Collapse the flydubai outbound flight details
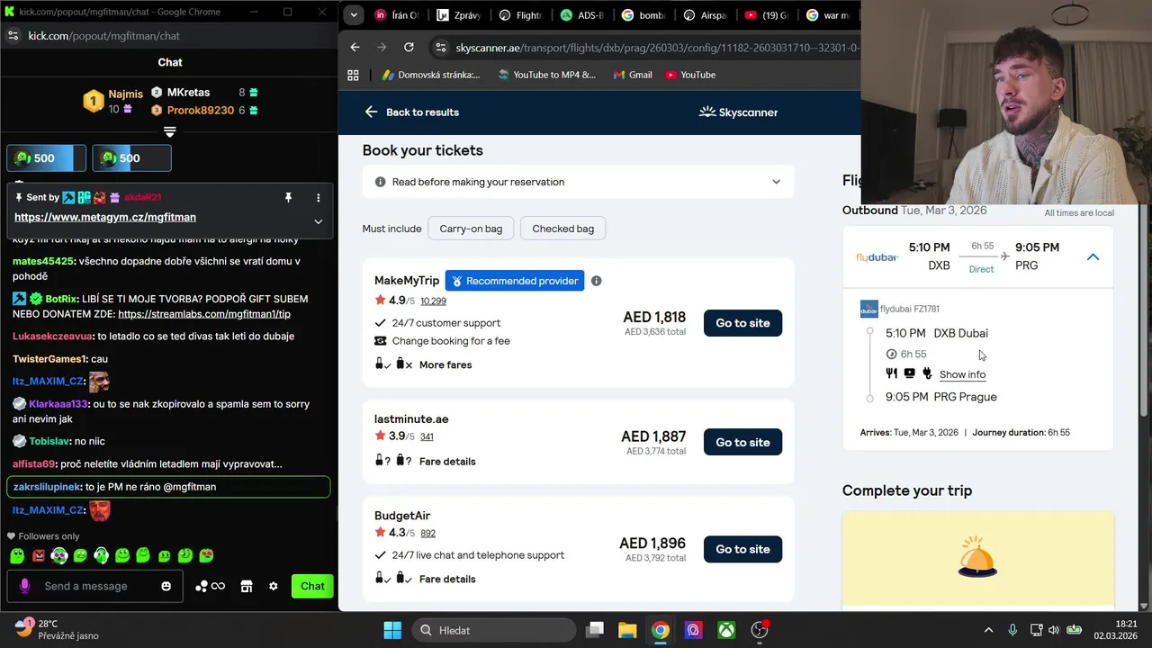1152x648 pixels. pyautogui.click(x=1093, y=257)
